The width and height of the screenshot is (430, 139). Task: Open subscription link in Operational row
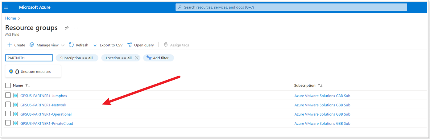pos(322,114)
